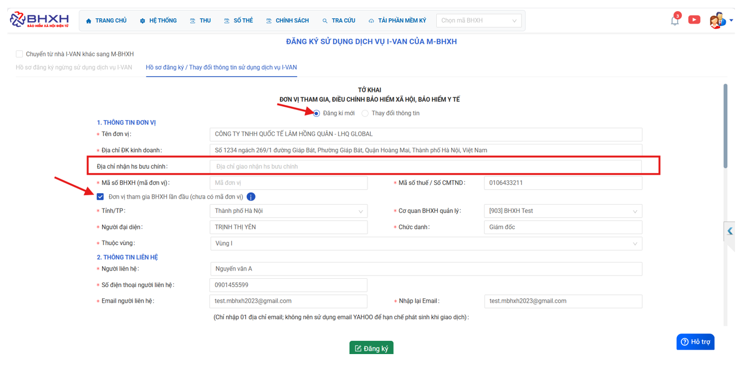Click the blue info icon beside first-time checkbox
The height and width of the screenshot is (369, 740).
point(251,197)
